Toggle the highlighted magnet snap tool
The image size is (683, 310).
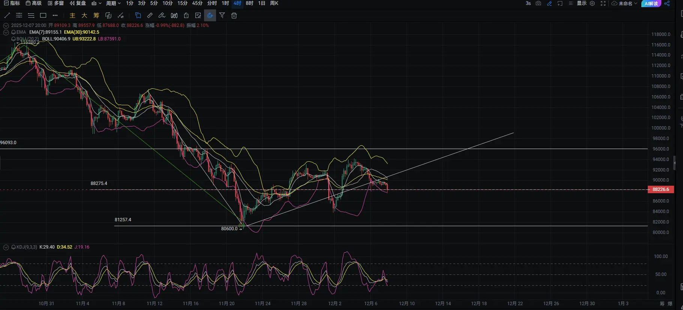[x=210, y=15]
